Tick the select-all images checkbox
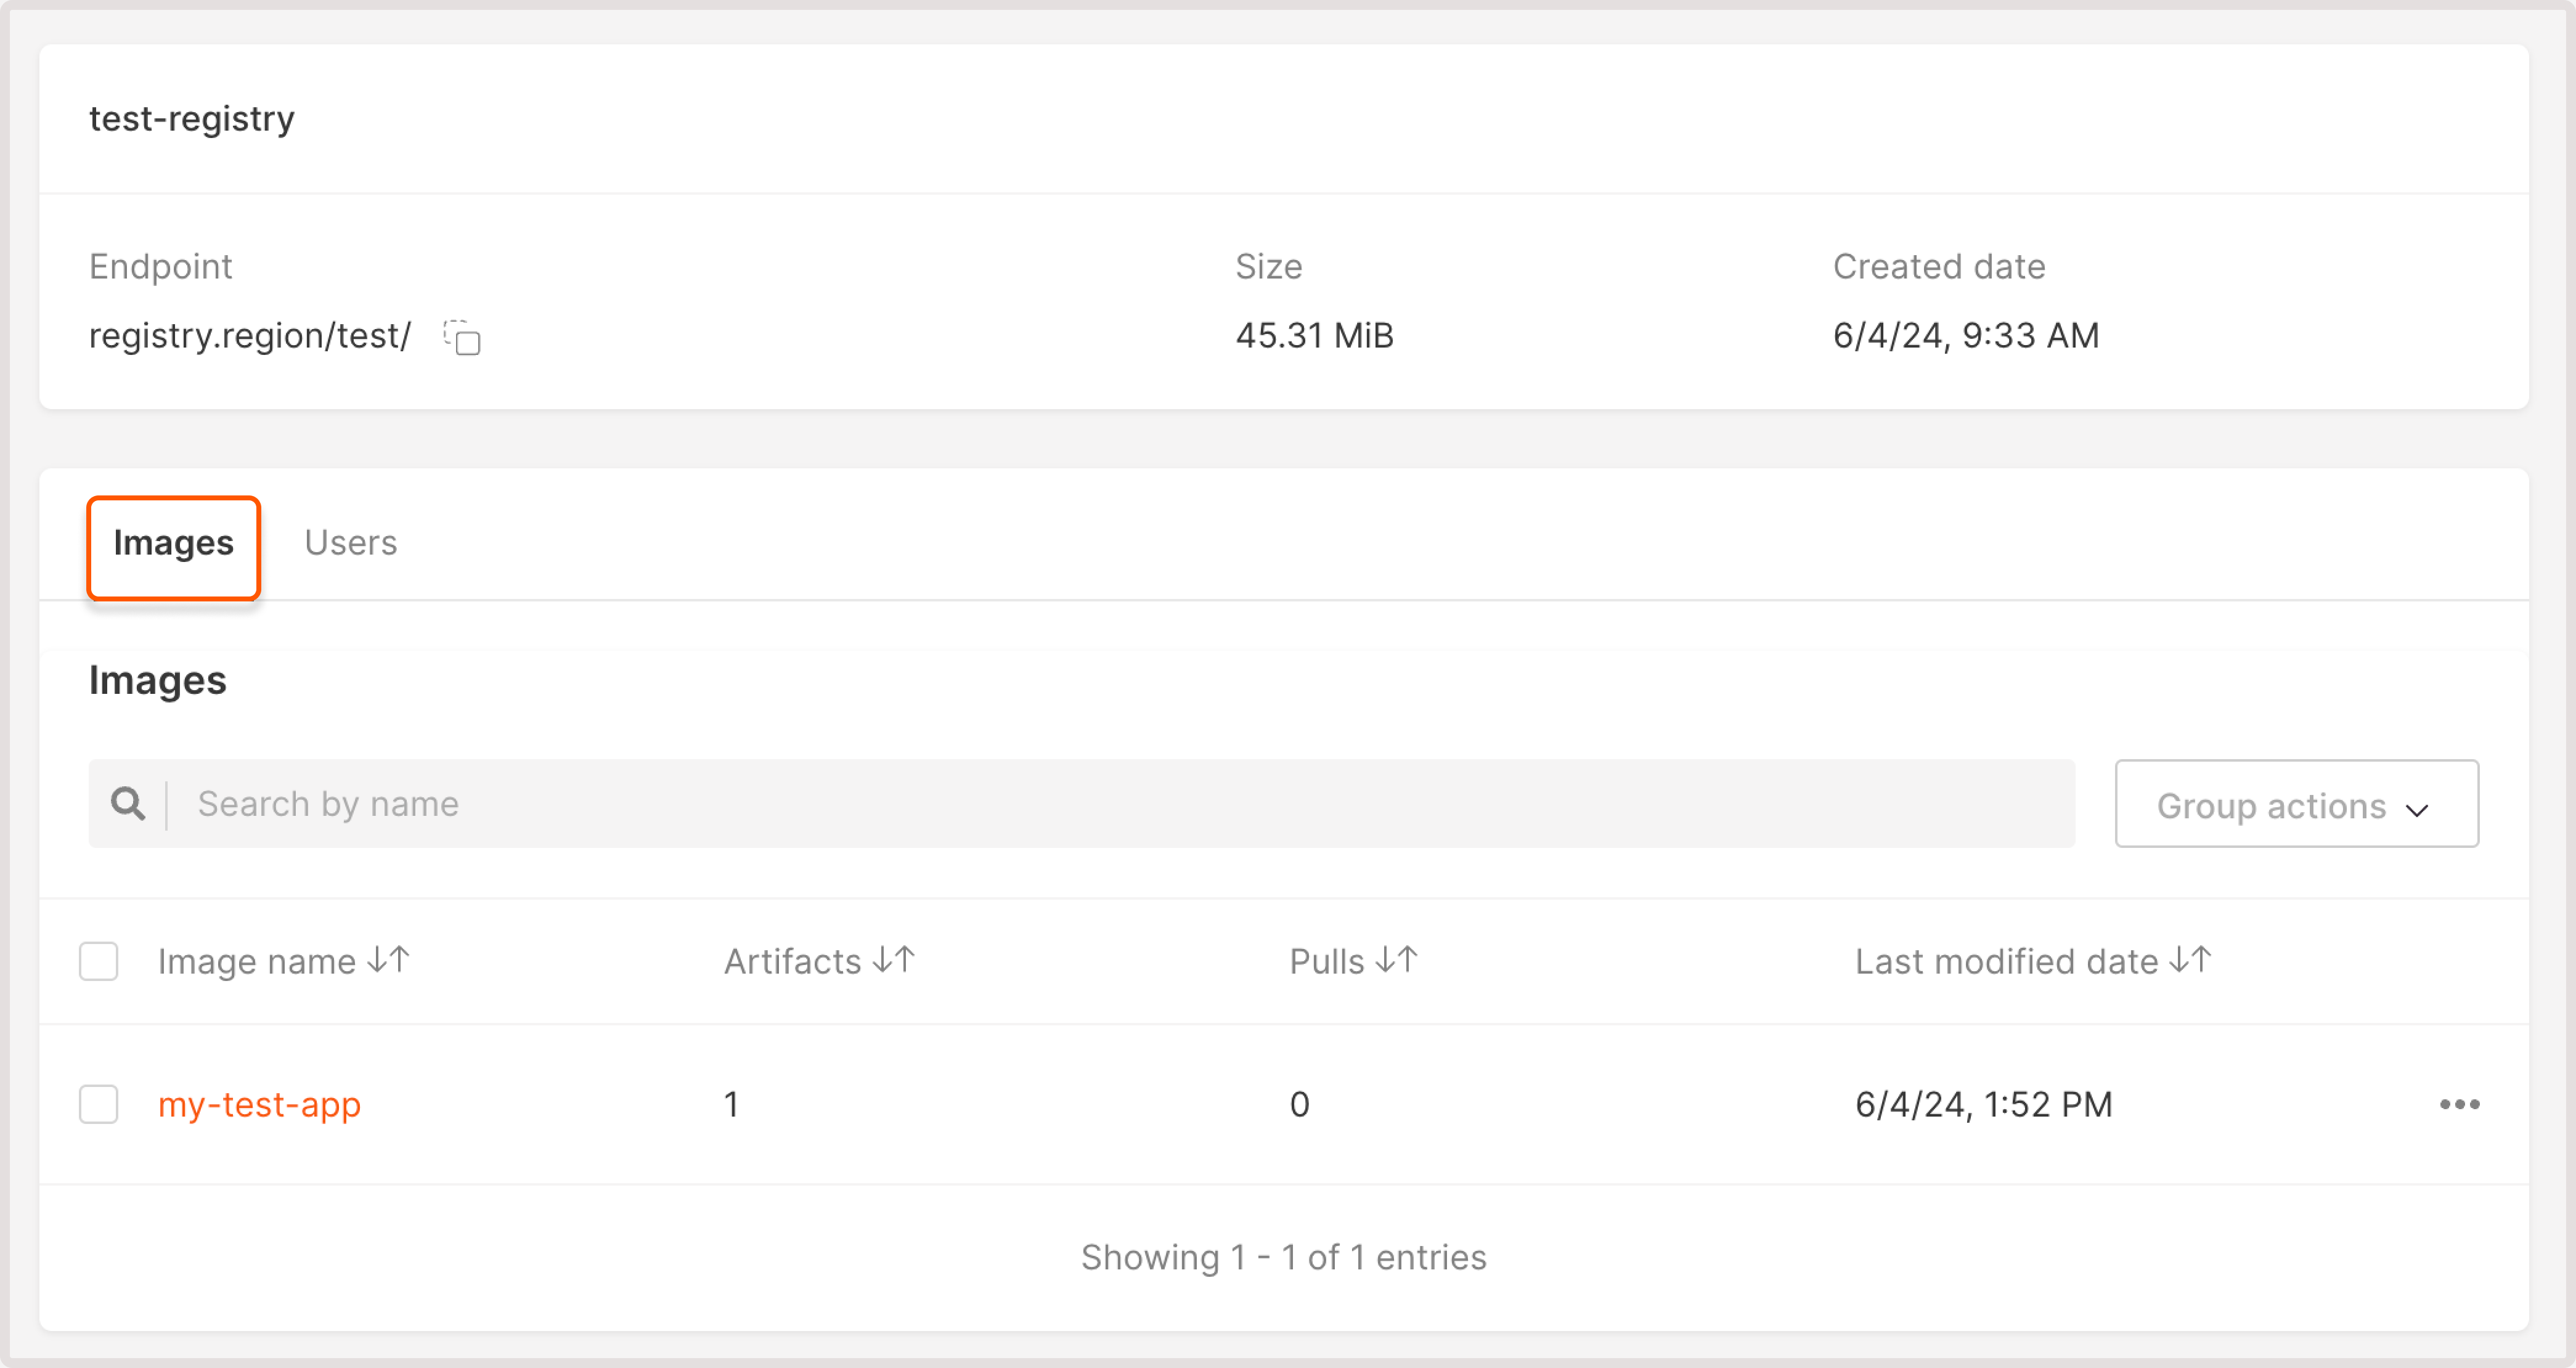 [99, 961]
